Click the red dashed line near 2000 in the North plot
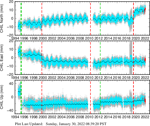 click(x=42, y=19)
